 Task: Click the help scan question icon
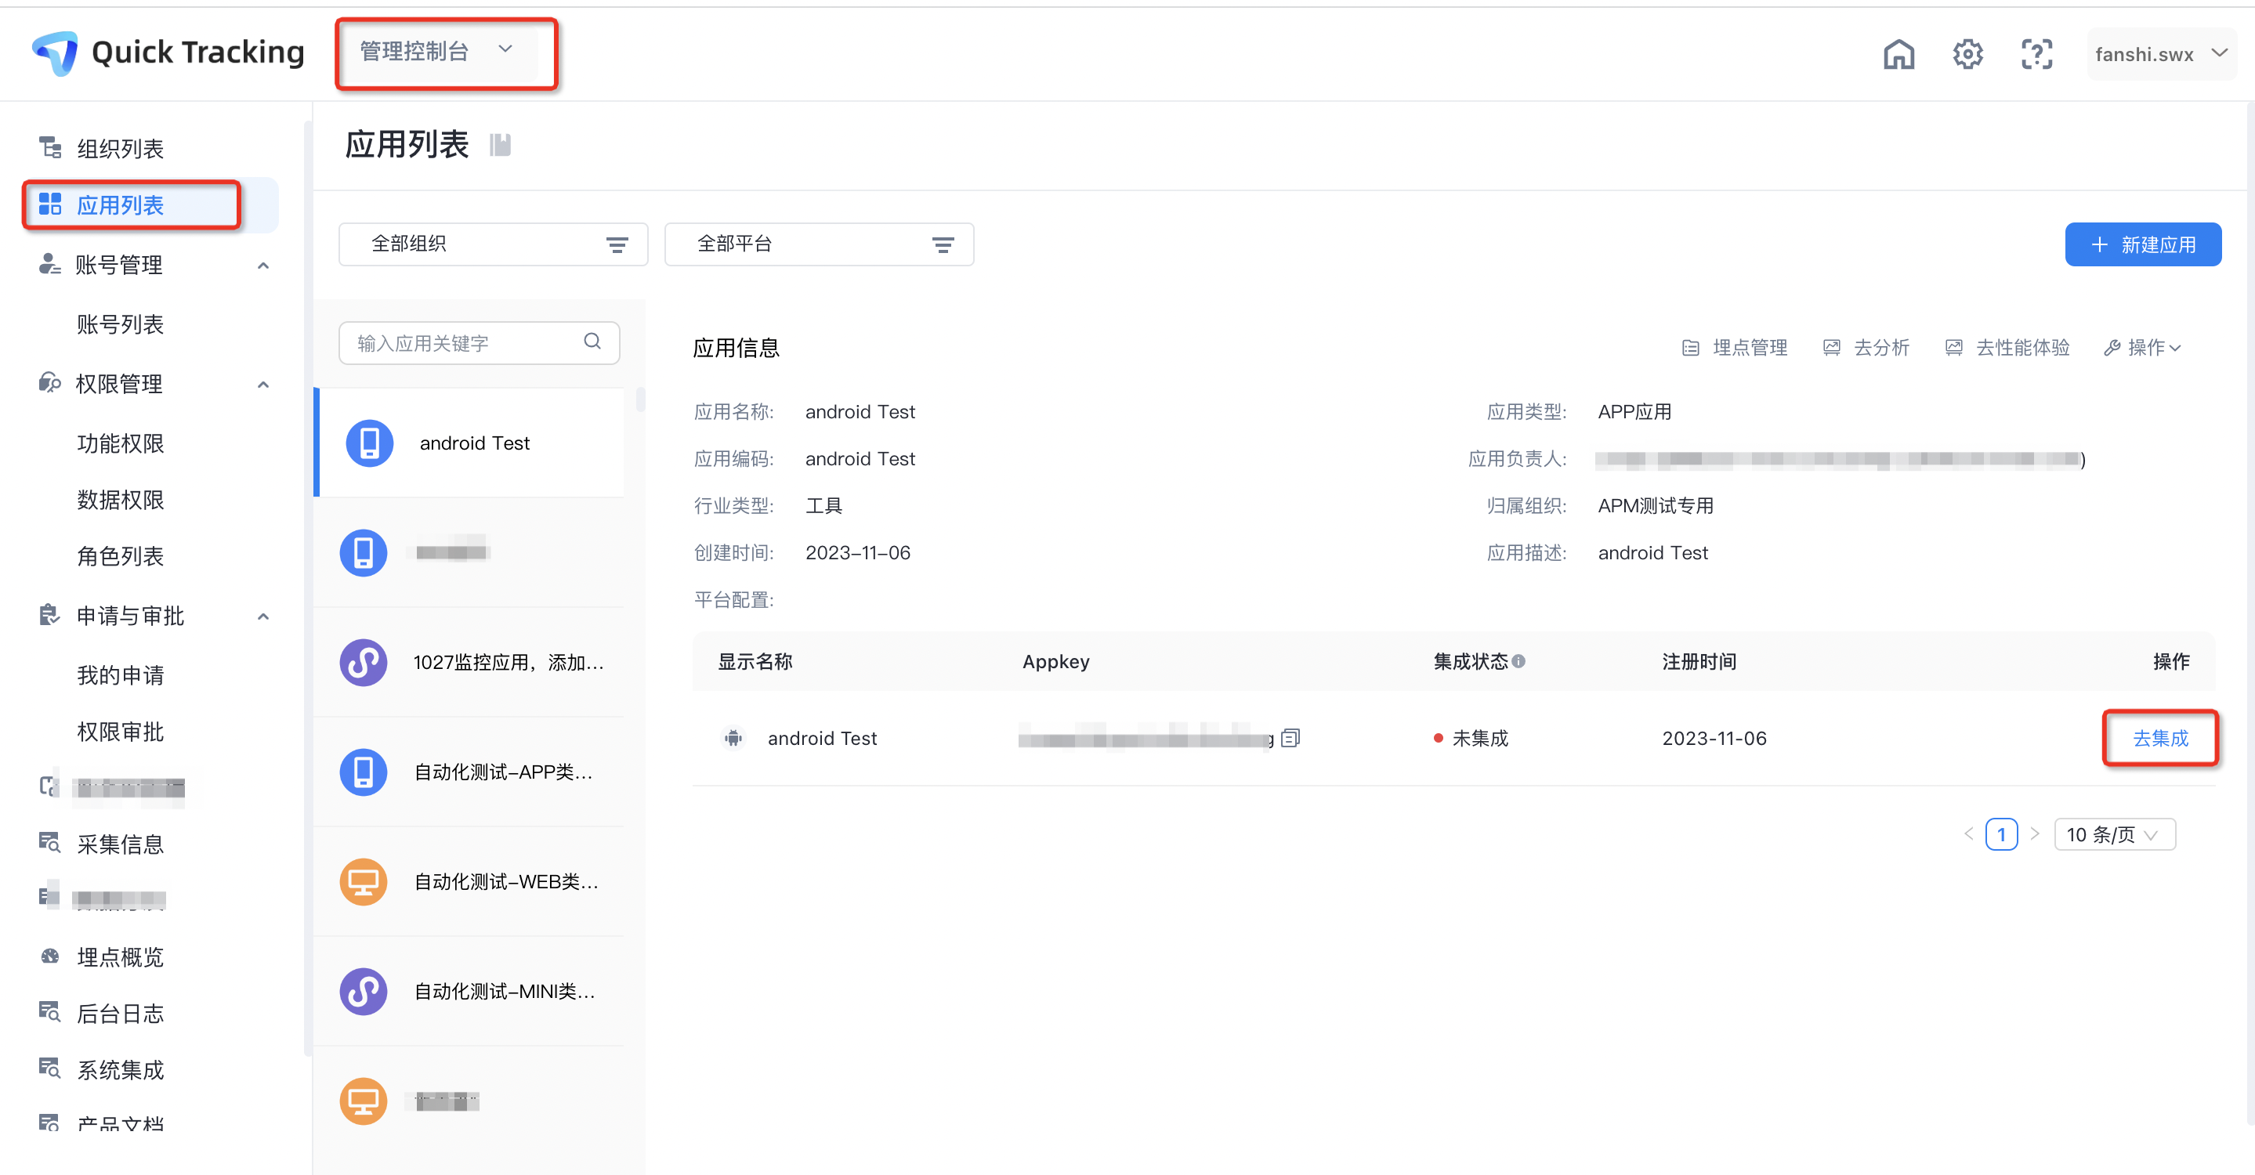(x=2036, y=54)
